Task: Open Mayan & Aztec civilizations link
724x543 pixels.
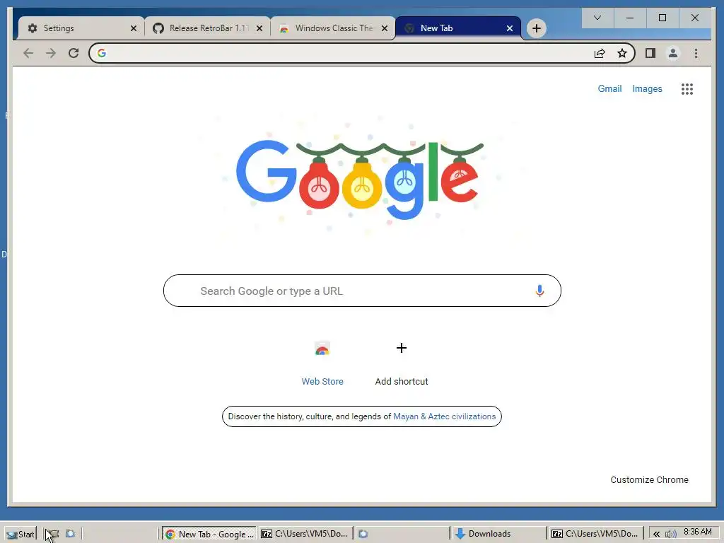Action: click(444, 416)
